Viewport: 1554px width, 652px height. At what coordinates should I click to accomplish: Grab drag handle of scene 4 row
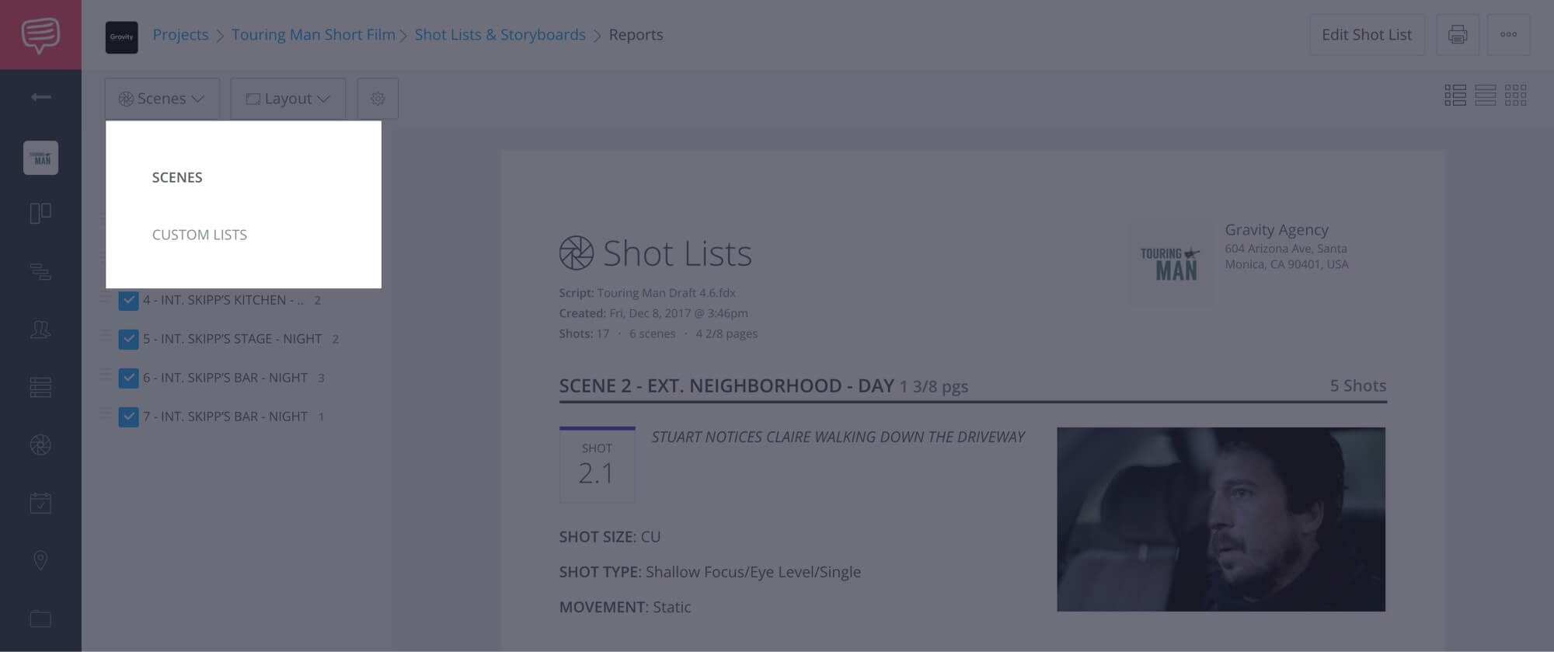tap(106, 298)
